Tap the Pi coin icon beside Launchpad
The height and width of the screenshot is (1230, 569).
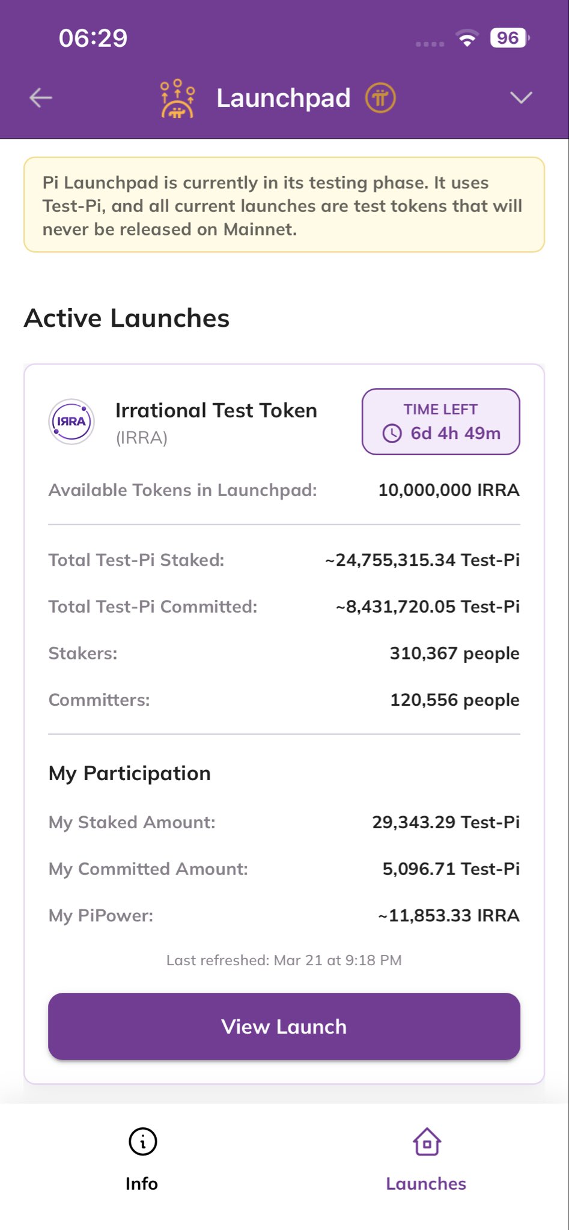(x=380, y=98)
